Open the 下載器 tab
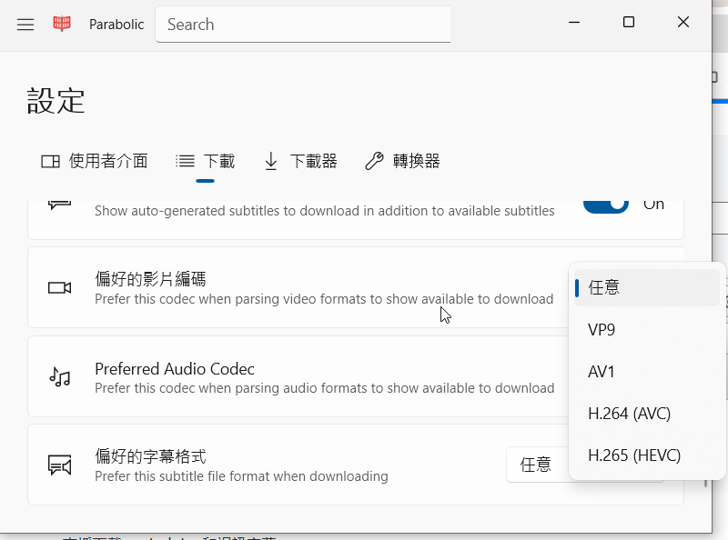This screenshot has width=728, height=540. [300, 161]
